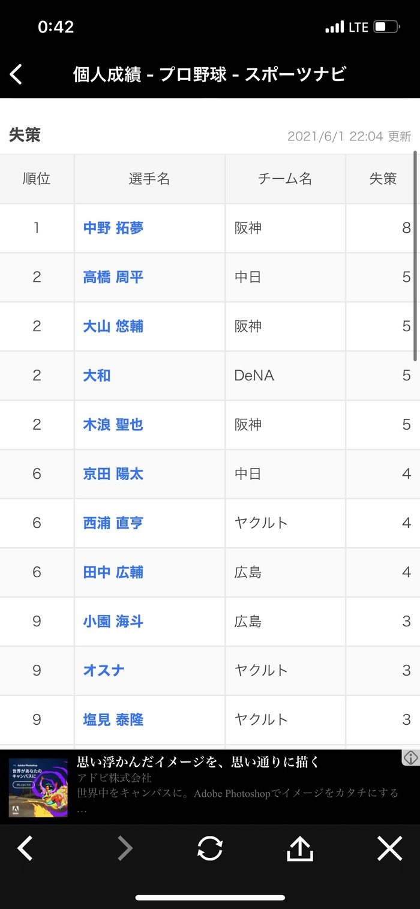Tap the back chevron in the title bar

(16, 74)
